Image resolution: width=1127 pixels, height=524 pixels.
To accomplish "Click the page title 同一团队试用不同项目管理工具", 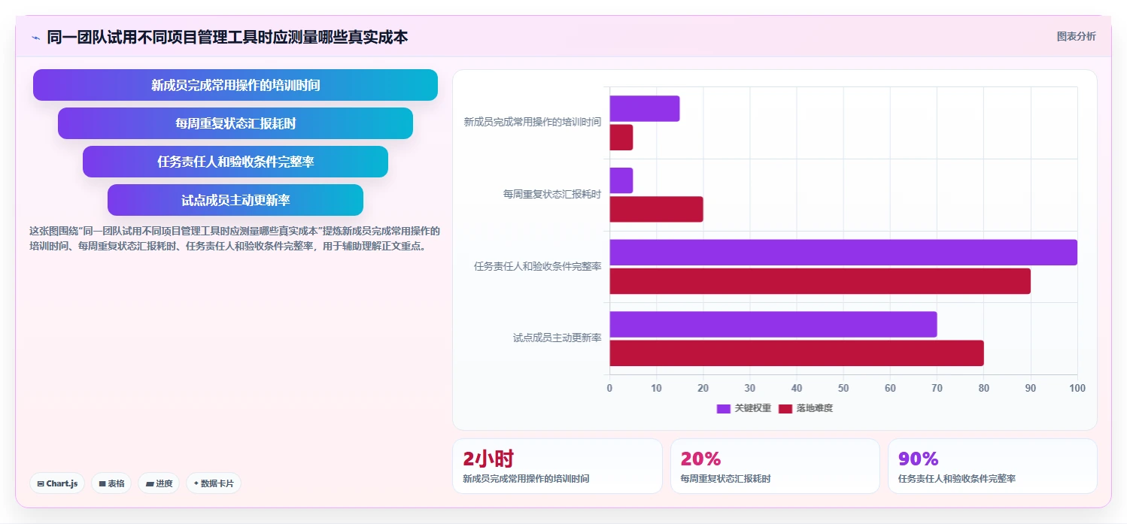I will (x=227, y=37).
